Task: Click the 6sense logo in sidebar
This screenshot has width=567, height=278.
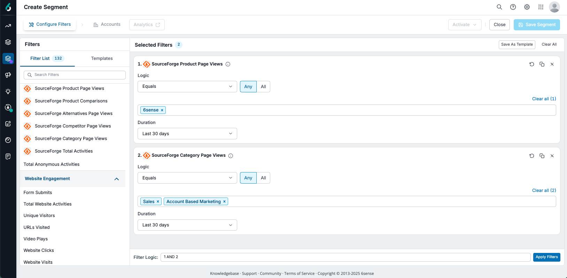Action: (x=8, y=7)
